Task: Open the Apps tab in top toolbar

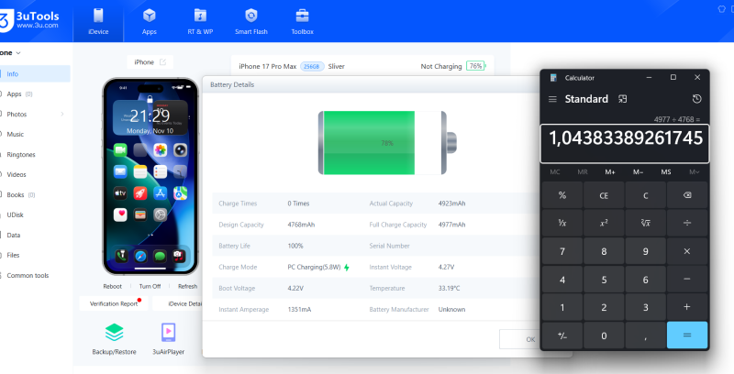Action: pyautogui.click(x=150, y=21)
